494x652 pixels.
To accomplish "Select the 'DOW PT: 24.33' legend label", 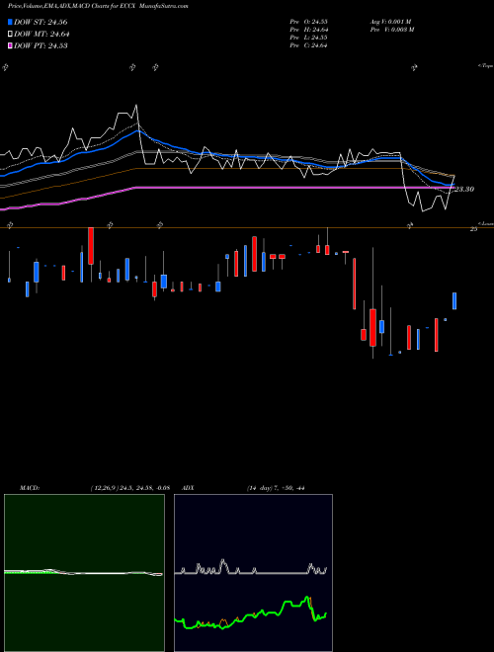I will coord(41,45).
